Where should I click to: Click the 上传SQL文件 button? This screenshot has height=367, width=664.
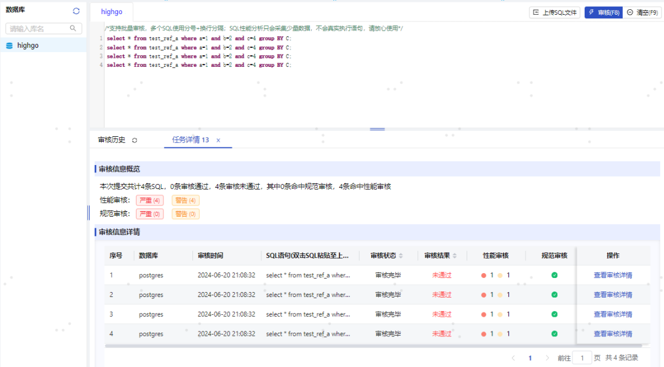click(x=555, y=13)
